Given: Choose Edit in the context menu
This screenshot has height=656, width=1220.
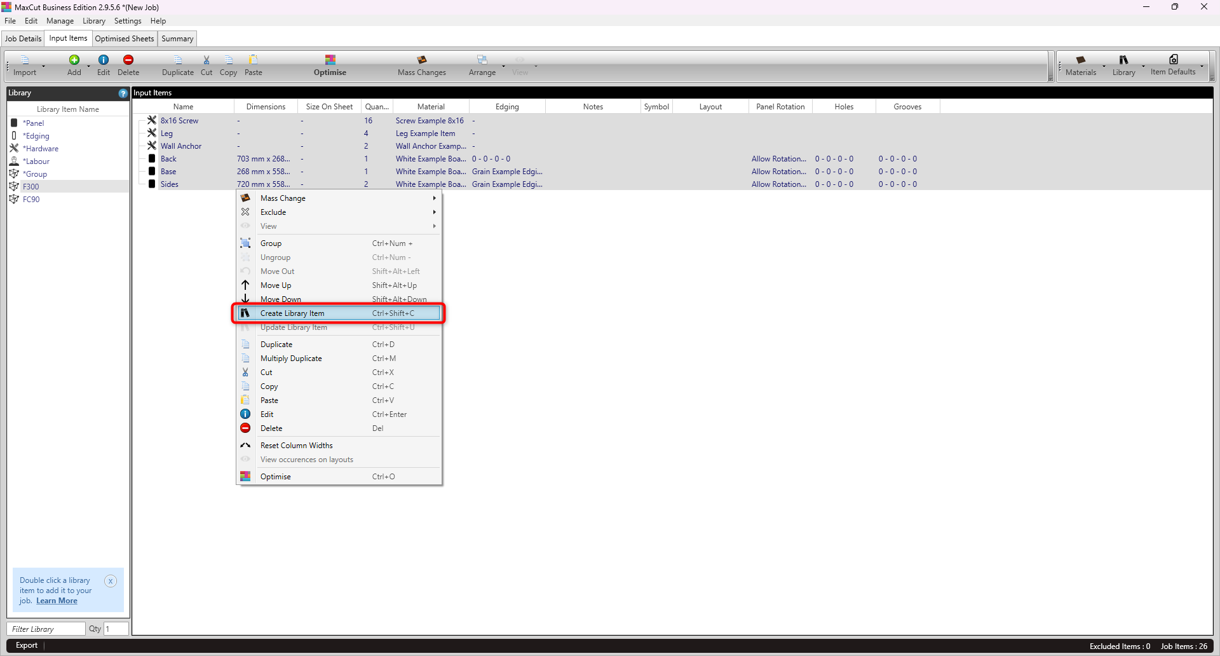Looking at the screenshot, I should [339, 414].
